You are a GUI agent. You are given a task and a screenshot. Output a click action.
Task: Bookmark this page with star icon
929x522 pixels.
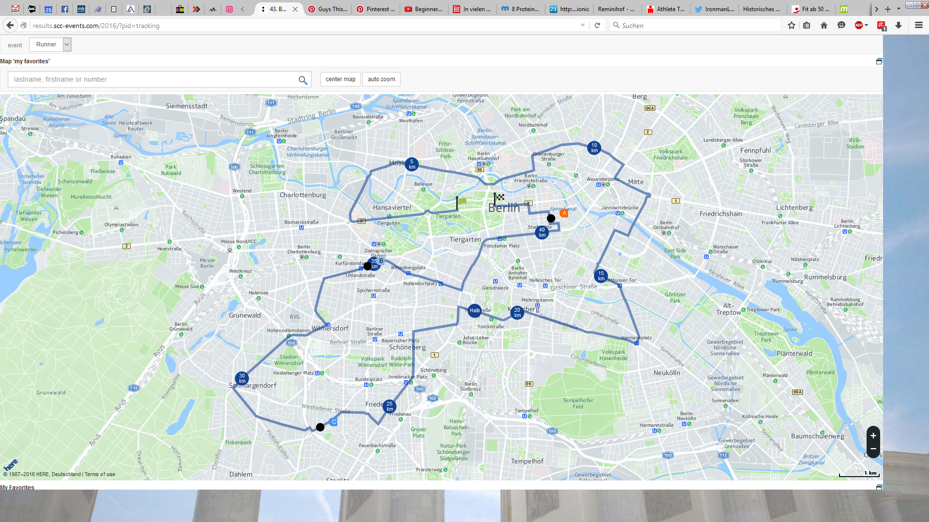click(792, 25)
